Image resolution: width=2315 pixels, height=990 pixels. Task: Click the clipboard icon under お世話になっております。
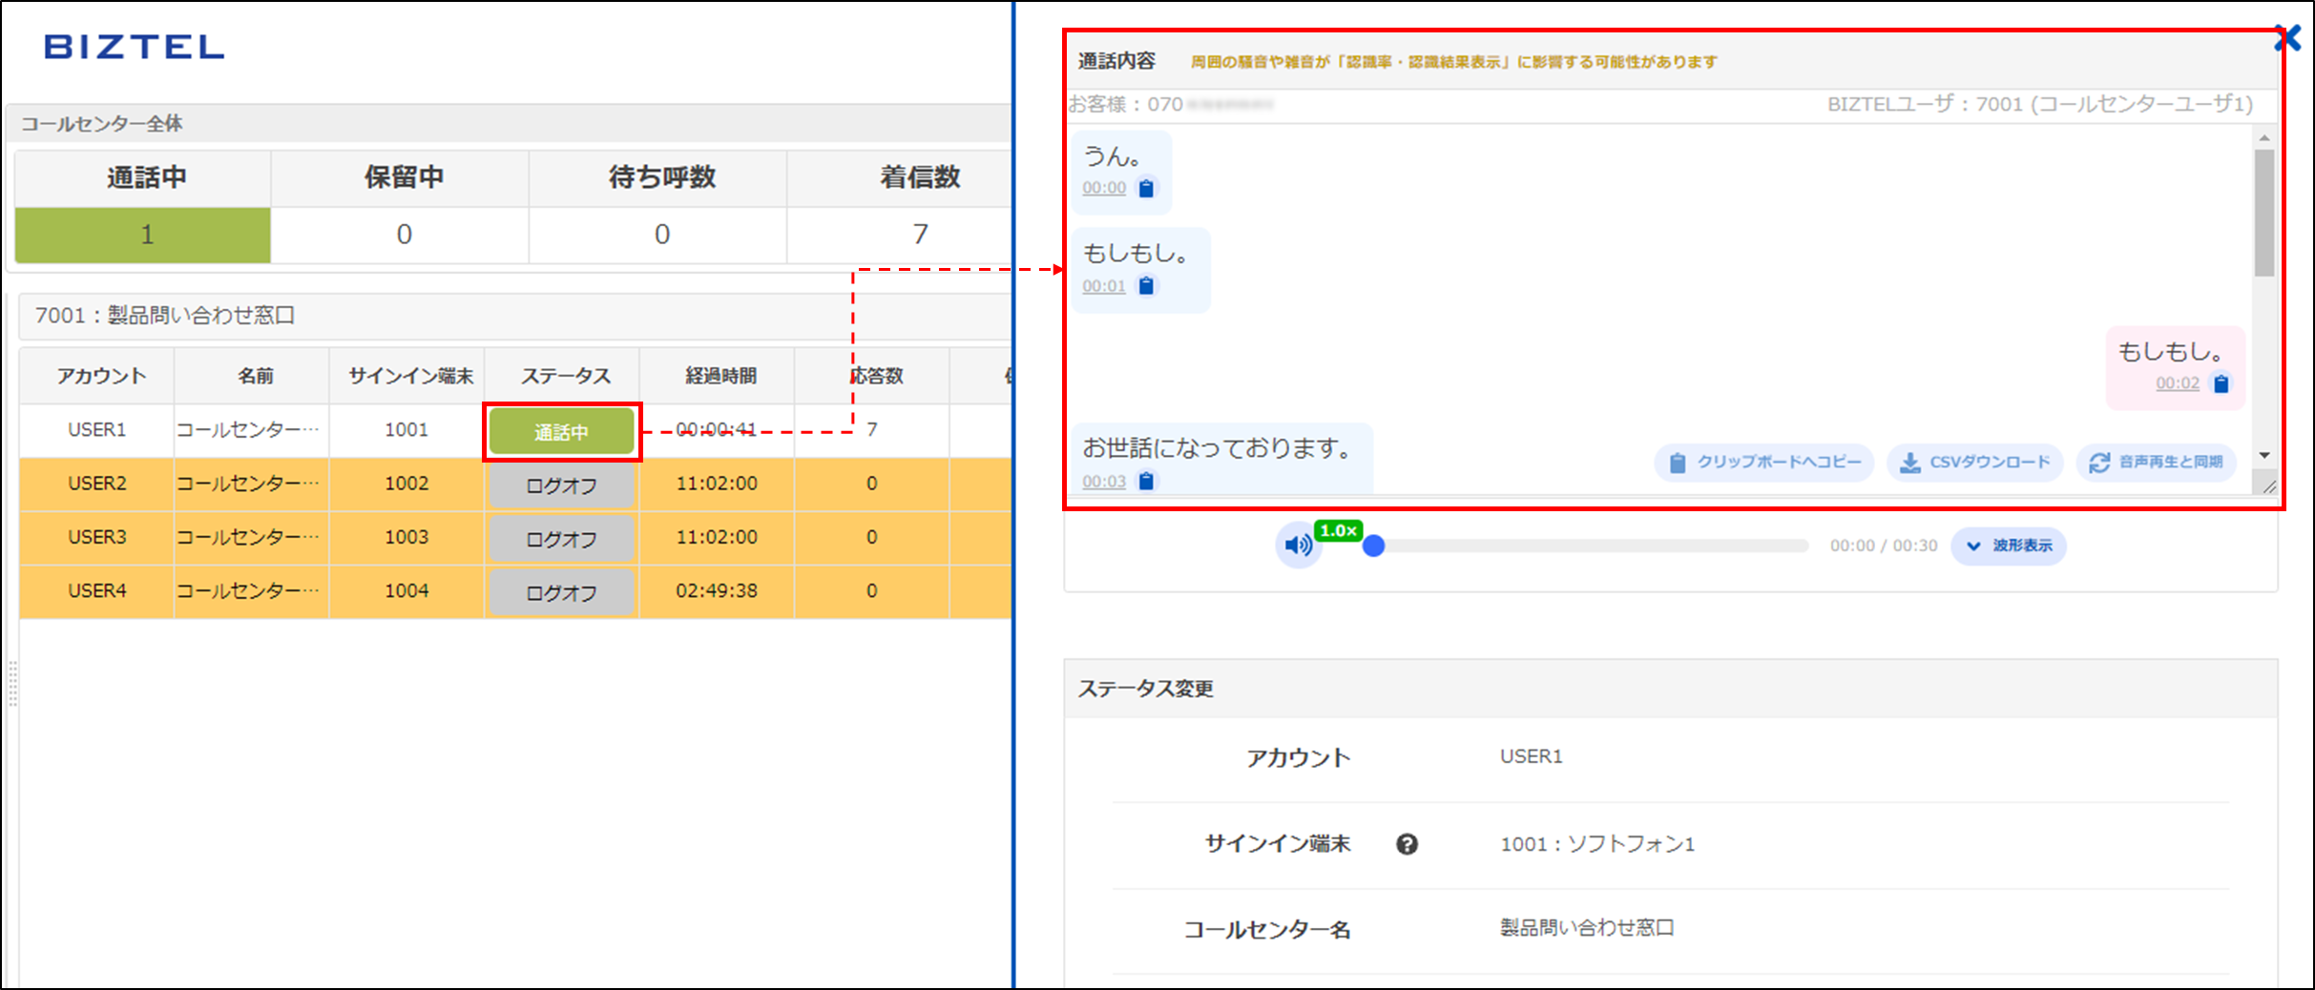pos(1144,482)
